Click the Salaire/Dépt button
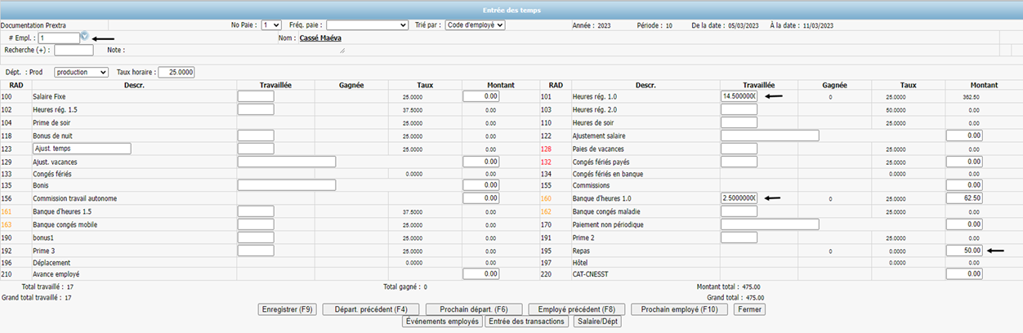The height and width of the screenshot is (333, 1023). pyautogui.click(x=596, y=322)
